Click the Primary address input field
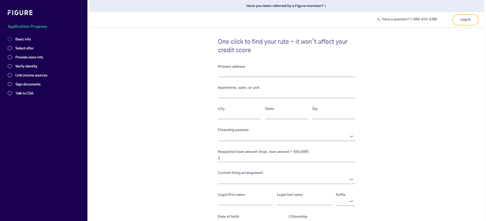The image size is (486, 221). [287, 73]
